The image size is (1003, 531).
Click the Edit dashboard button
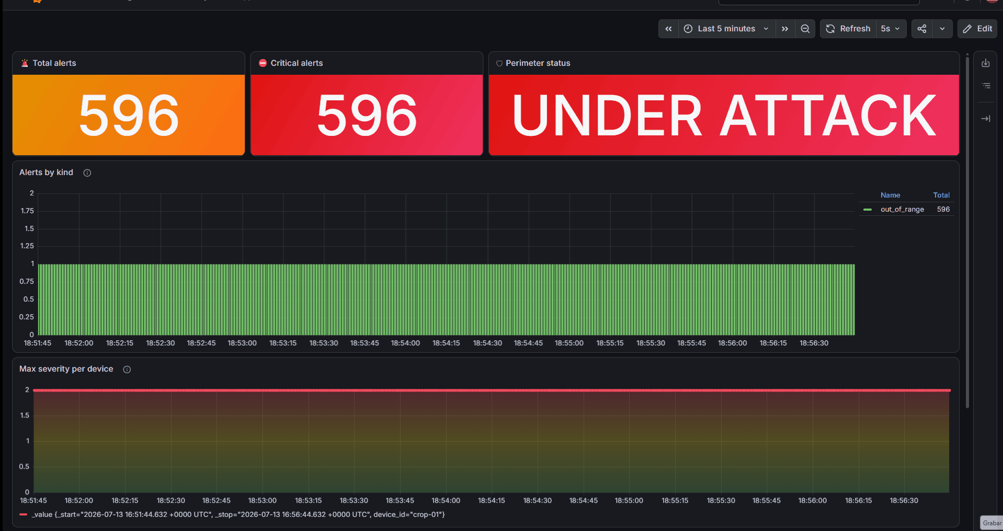click(x=977, y=29)
